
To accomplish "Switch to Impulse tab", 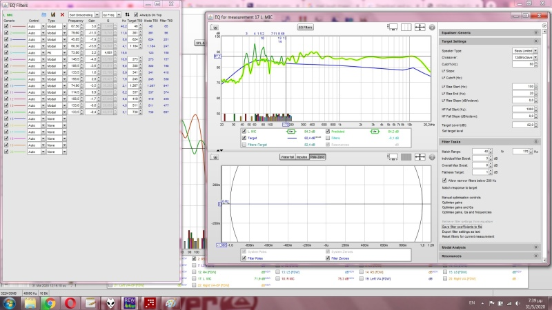I will tap(302, 157).
